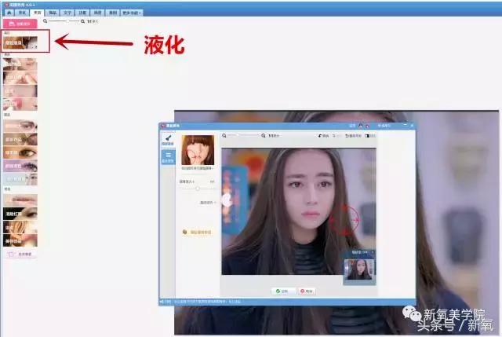The width and height of the screenshot is (502, 337).
Task: Click the red Cancel button in dialog
Action: [307, 291]
